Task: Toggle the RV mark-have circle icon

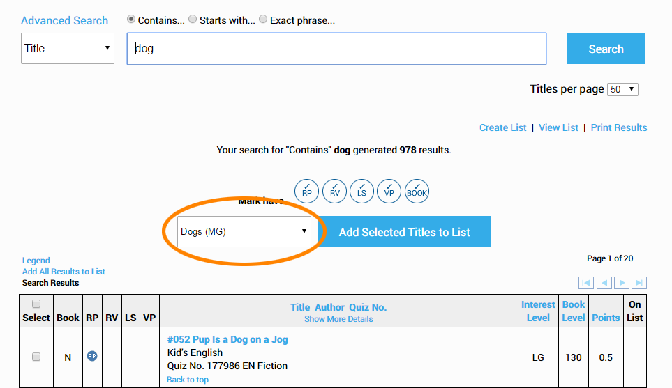Action: (334, 192)
